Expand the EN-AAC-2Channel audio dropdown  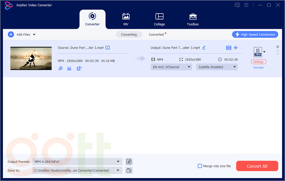(x=171, y=67)
